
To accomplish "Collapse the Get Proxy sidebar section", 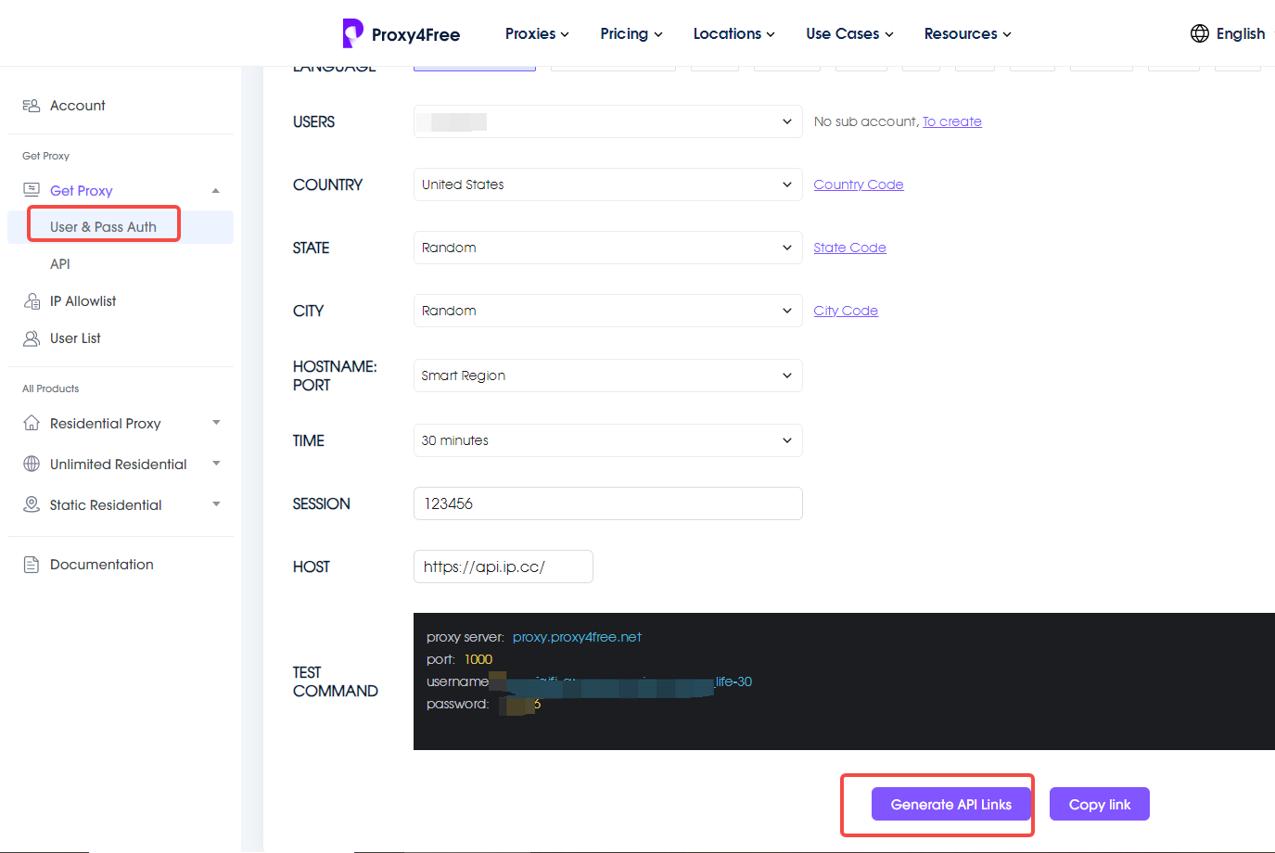I will click(216, 191).
